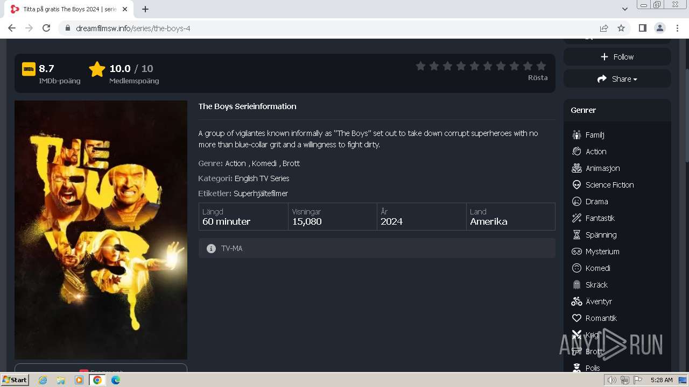The height and width of the screenshot is (387, 689).
Task: Click The Boys Serieinformation heading
Action: tap(247, 106)
